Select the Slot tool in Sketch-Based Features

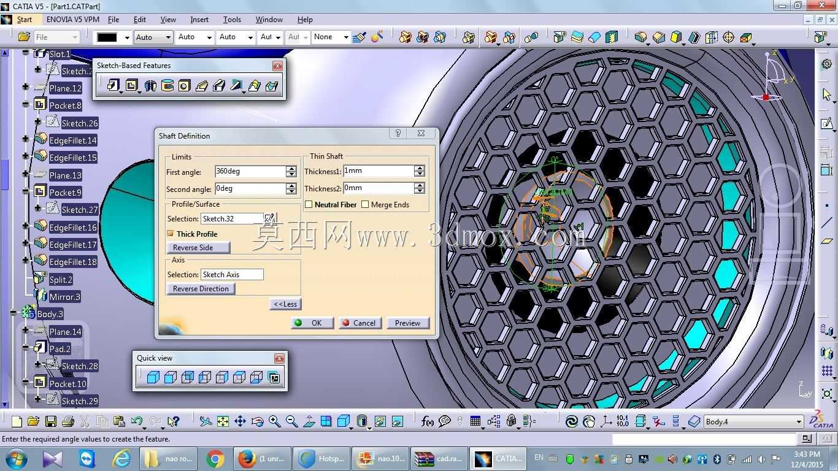click(219, 86)
